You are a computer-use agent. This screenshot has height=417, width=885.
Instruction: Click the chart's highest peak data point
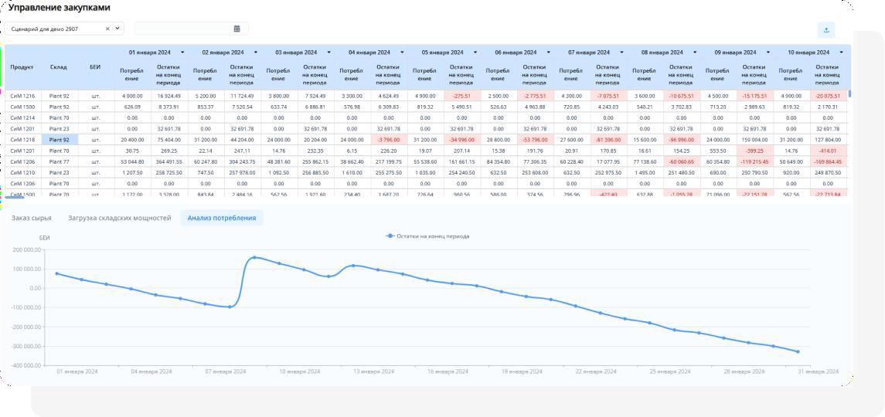coord(254,257)
